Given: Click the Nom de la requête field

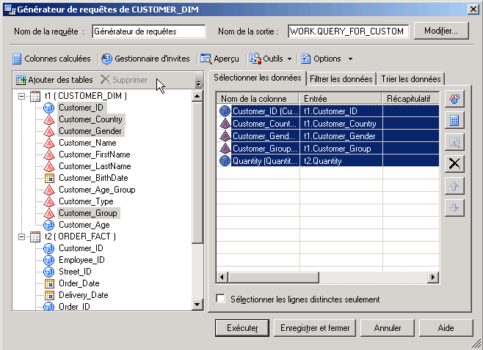Looking at the screenshot, I should 149,31.
